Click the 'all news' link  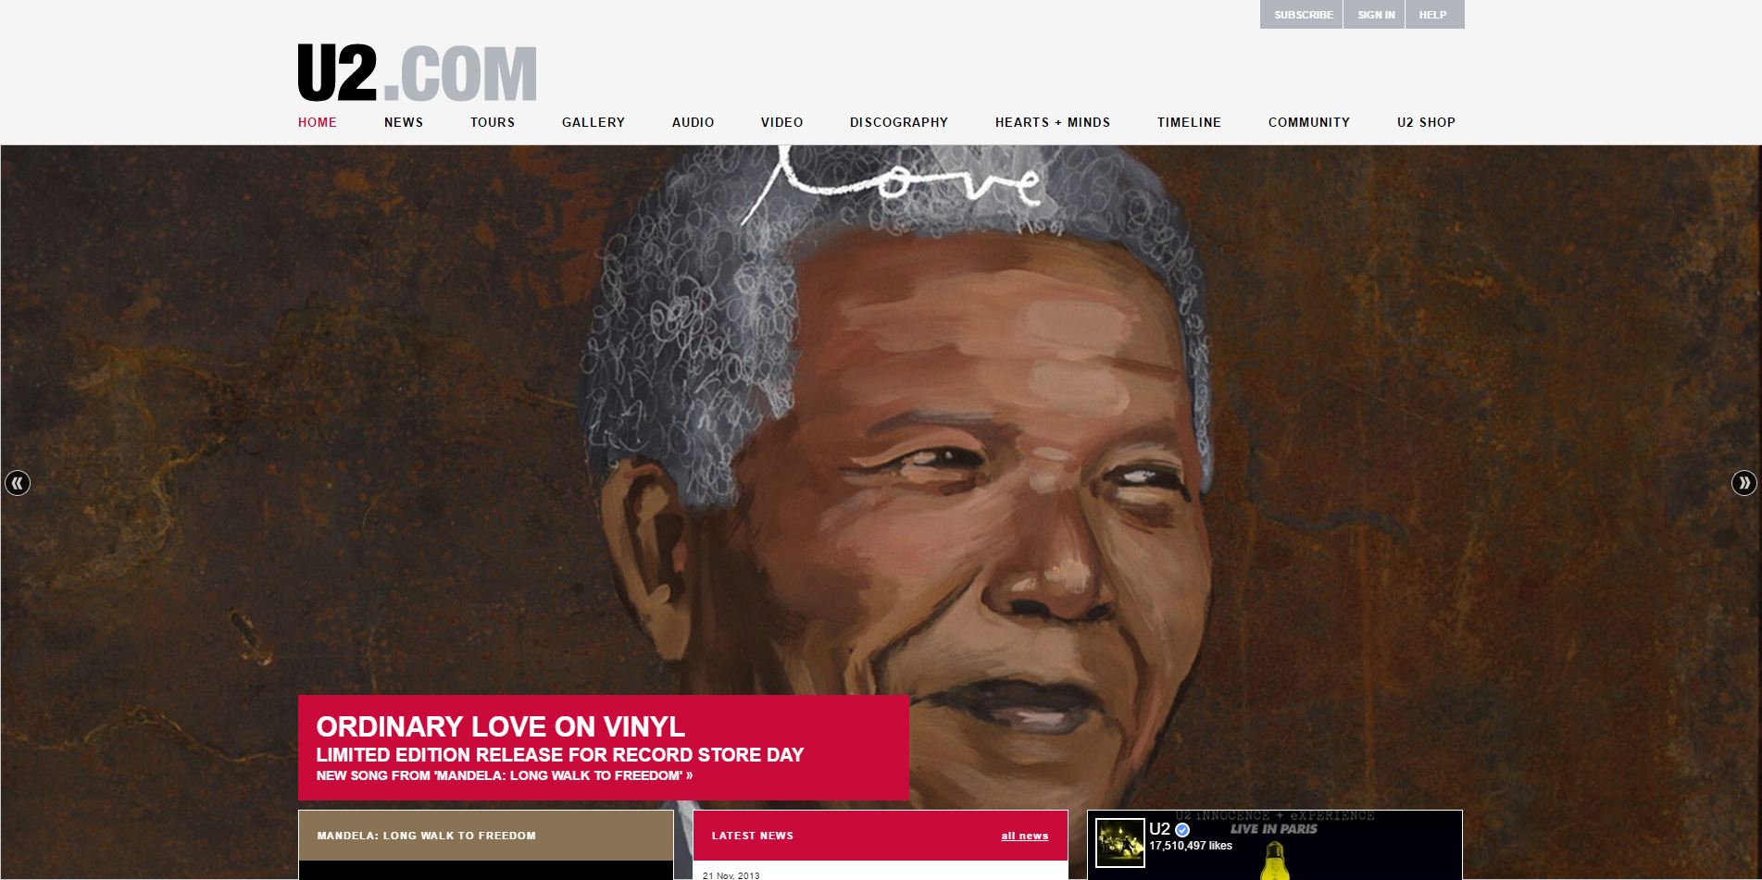[x=1025, y=836]
